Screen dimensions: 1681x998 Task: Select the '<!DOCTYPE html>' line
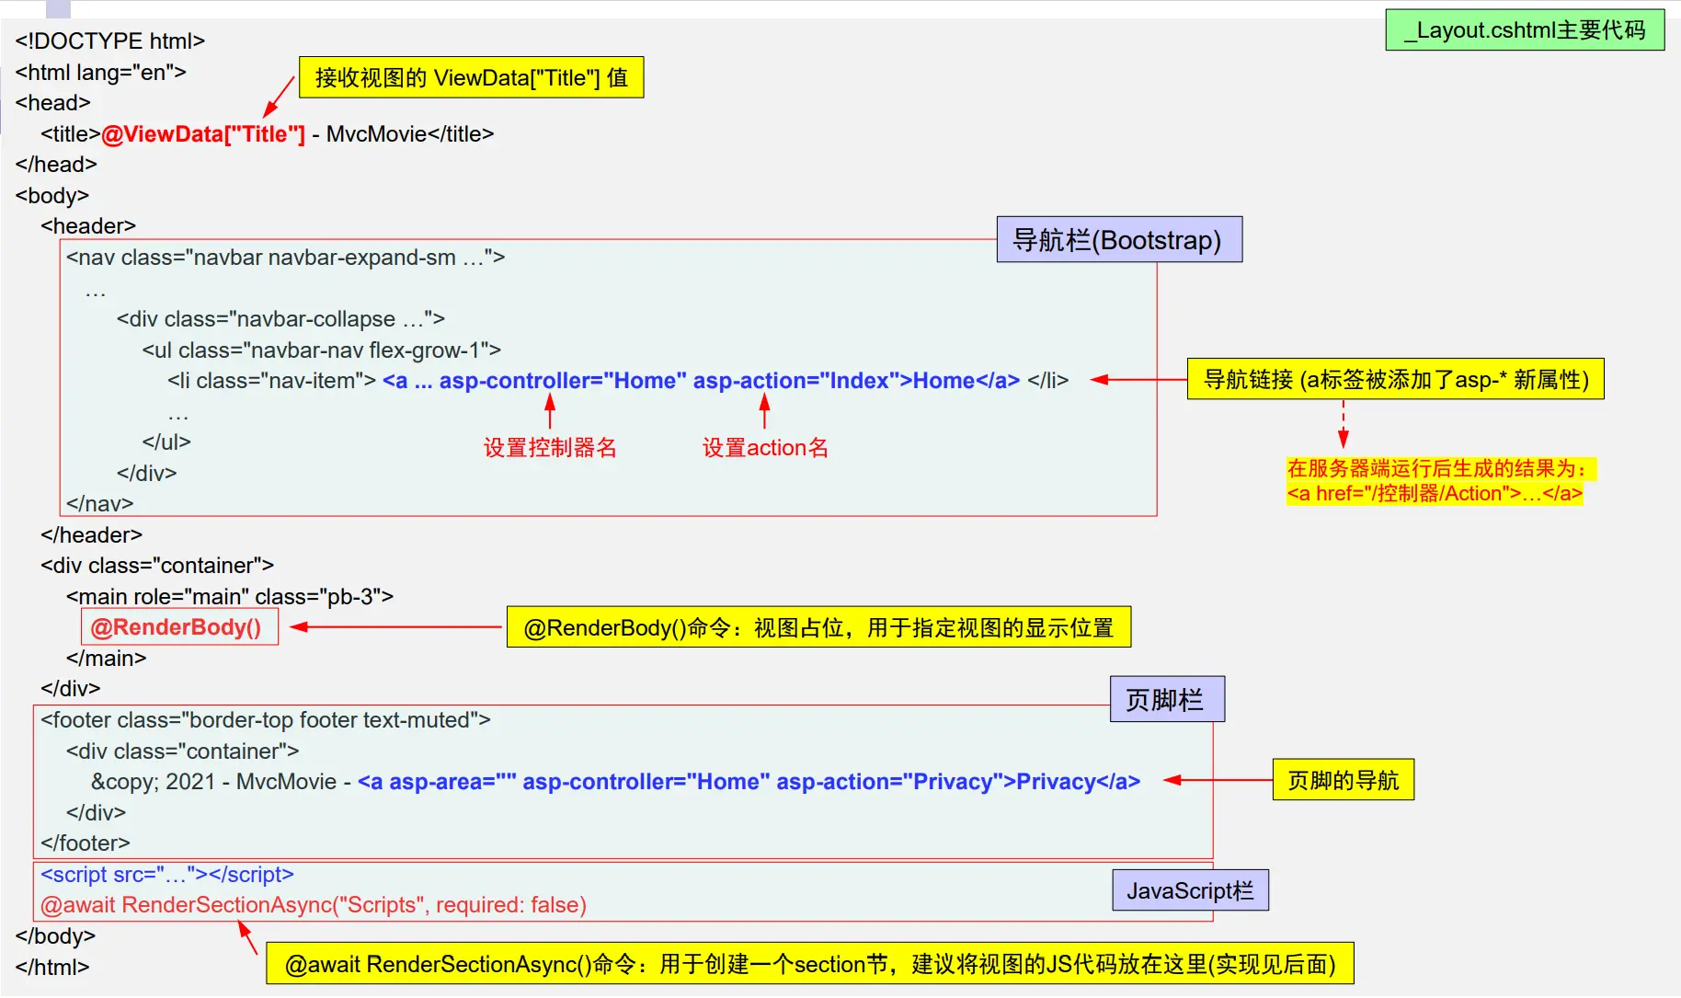pos(110,41)
